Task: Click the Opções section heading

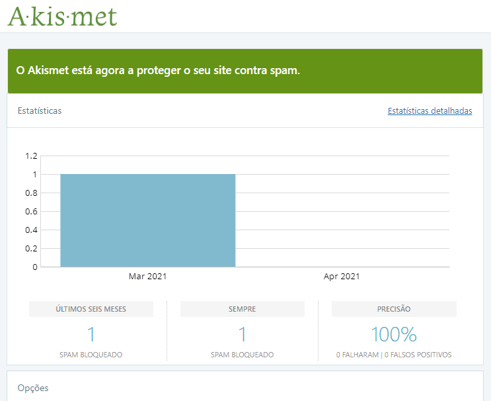Action: (33, 388)
